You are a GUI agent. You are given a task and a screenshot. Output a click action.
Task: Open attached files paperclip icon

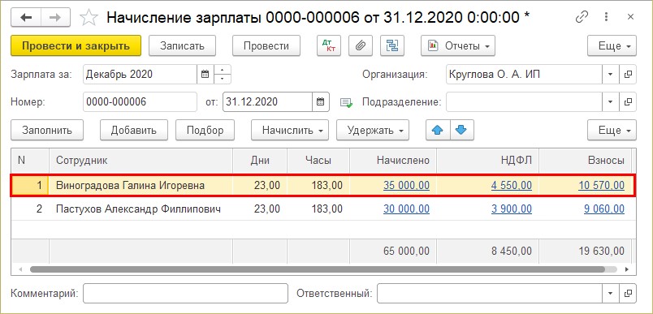point(361,45)
